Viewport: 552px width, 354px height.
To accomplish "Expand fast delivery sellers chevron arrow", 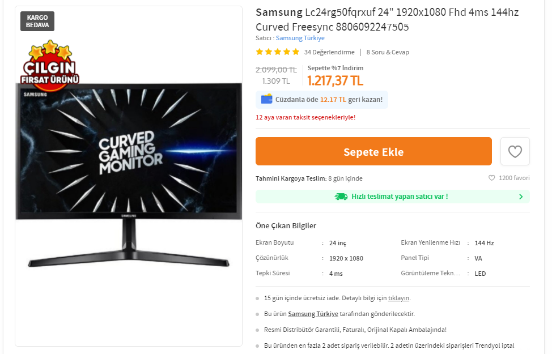I will 521,197.
